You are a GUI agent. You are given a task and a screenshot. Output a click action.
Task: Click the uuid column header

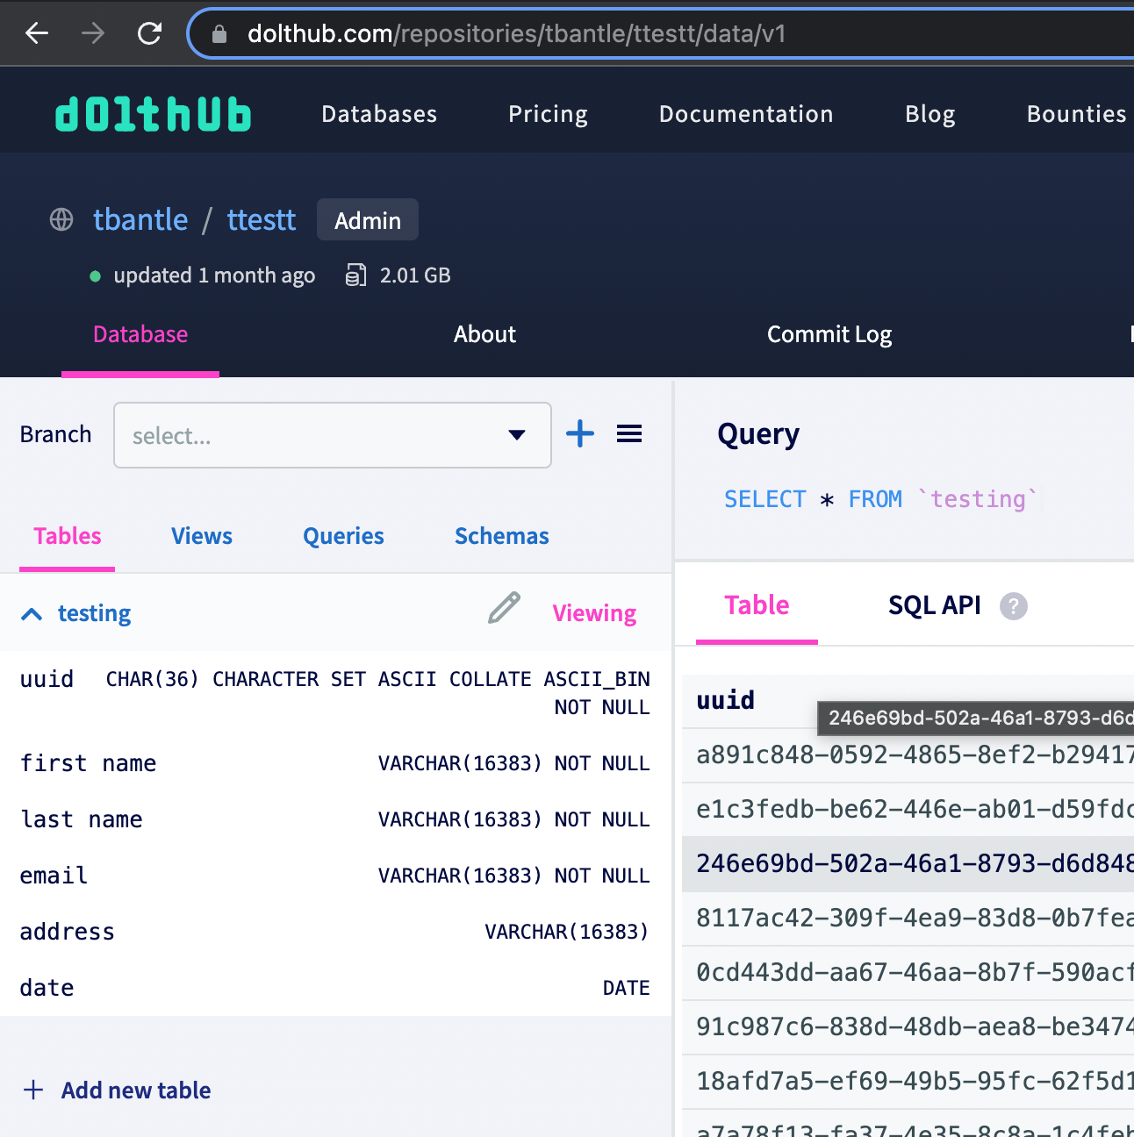(726, 700)
